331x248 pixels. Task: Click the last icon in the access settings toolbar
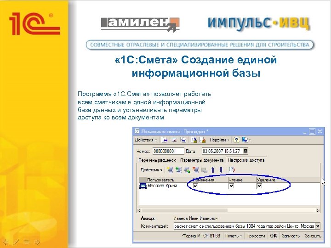click(x=232, y=170)
